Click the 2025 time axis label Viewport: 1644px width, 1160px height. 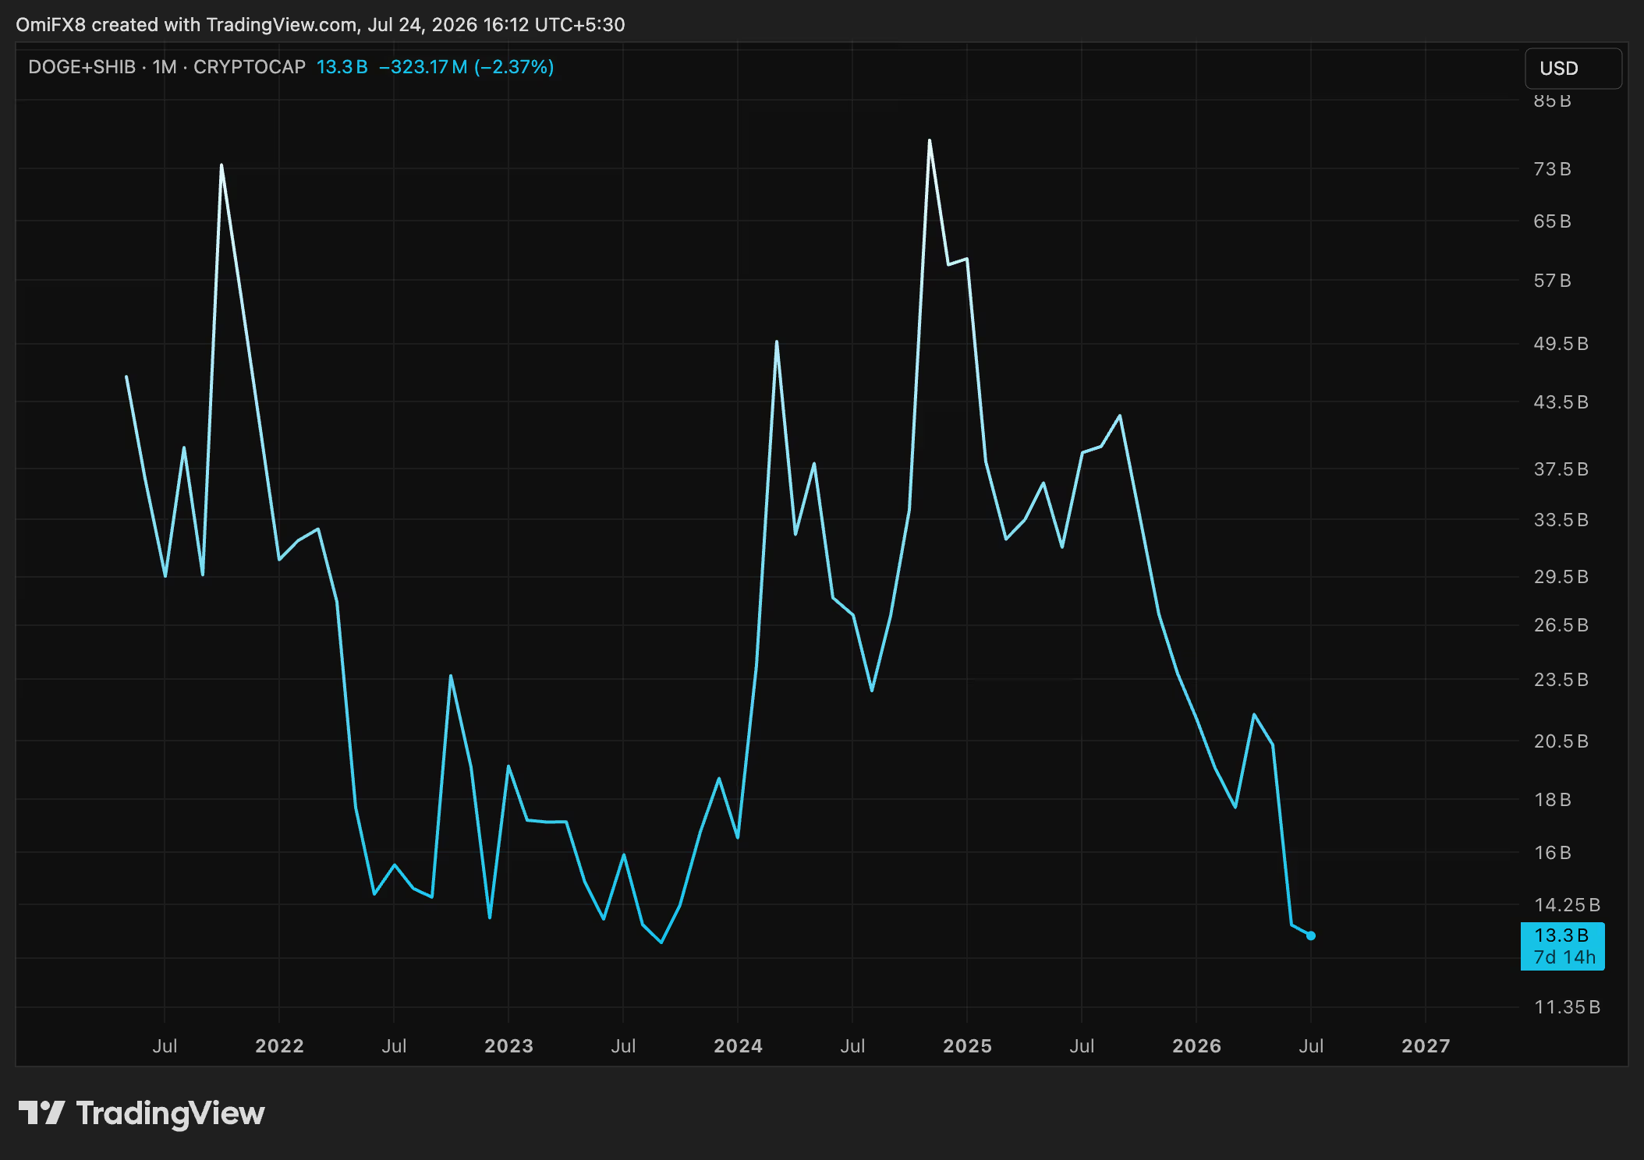point(967,1046)
